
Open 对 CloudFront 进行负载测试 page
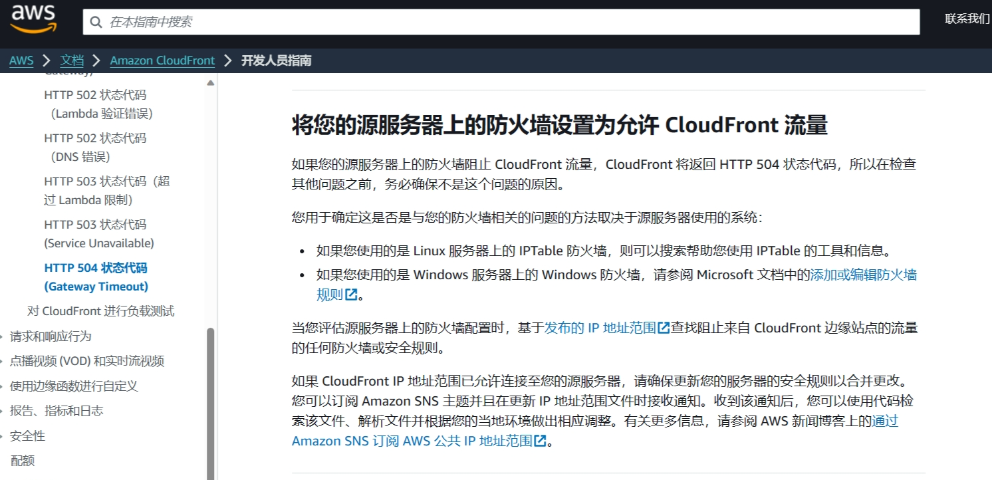(x=101, y=311)
